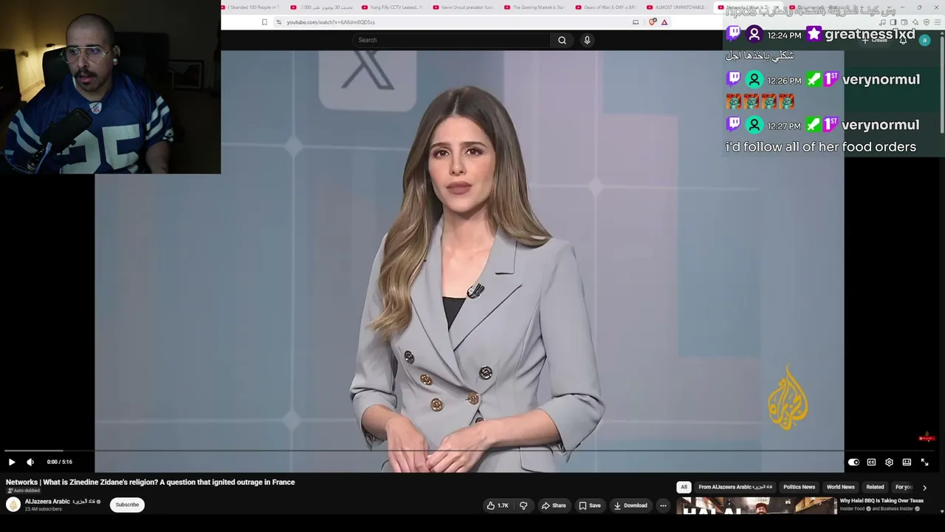Play the YouTube video

(x=12, y=462)
